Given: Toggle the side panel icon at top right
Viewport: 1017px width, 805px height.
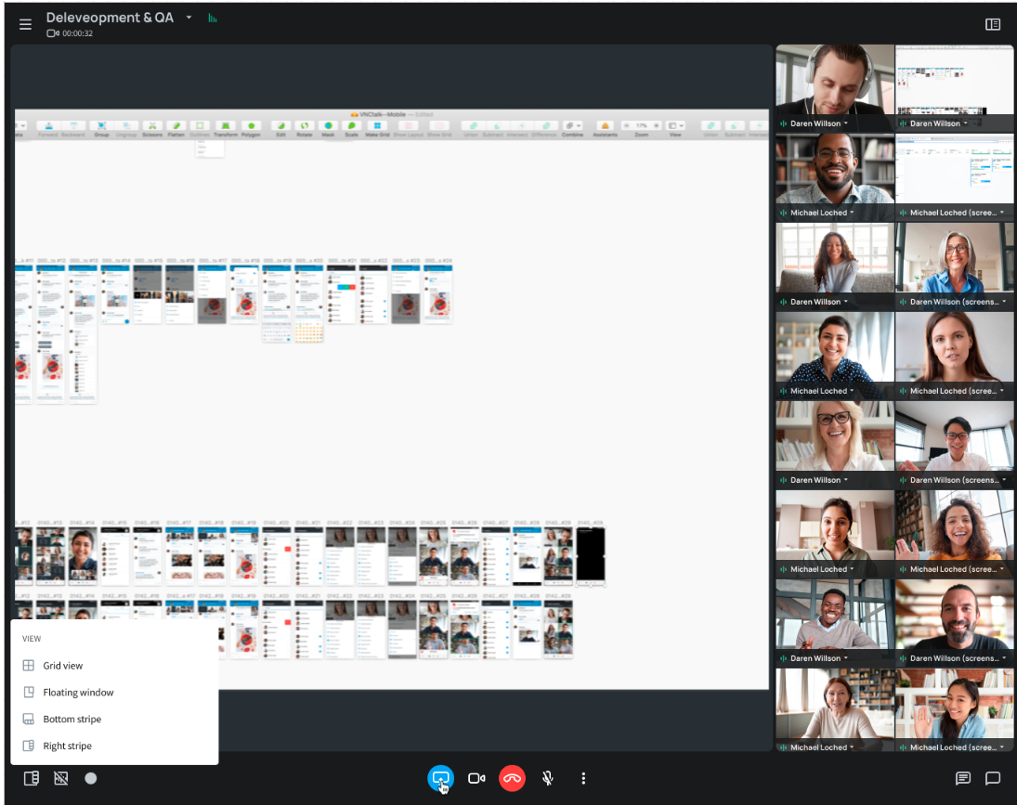Looking at the screenshot, I should [x=993, y=24].
